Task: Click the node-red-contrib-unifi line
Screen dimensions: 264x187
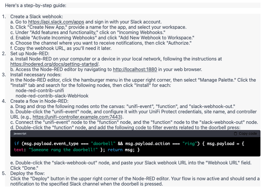Action: 40,91
